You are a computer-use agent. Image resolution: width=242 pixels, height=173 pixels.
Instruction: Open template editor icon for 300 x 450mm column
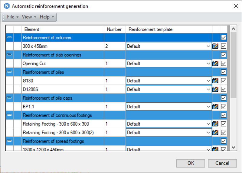(x=215, y=46)
